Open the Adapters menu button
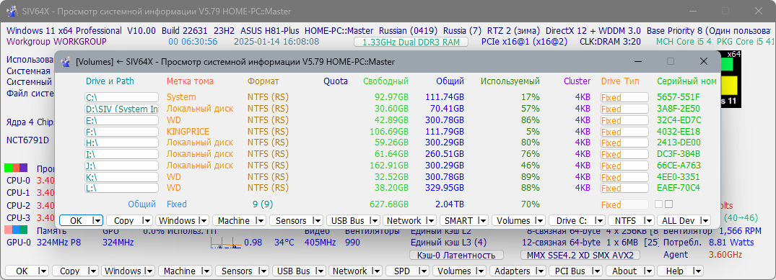Image resolution: width=776 pixels, height=280 pixels. (x=518, y=271)
